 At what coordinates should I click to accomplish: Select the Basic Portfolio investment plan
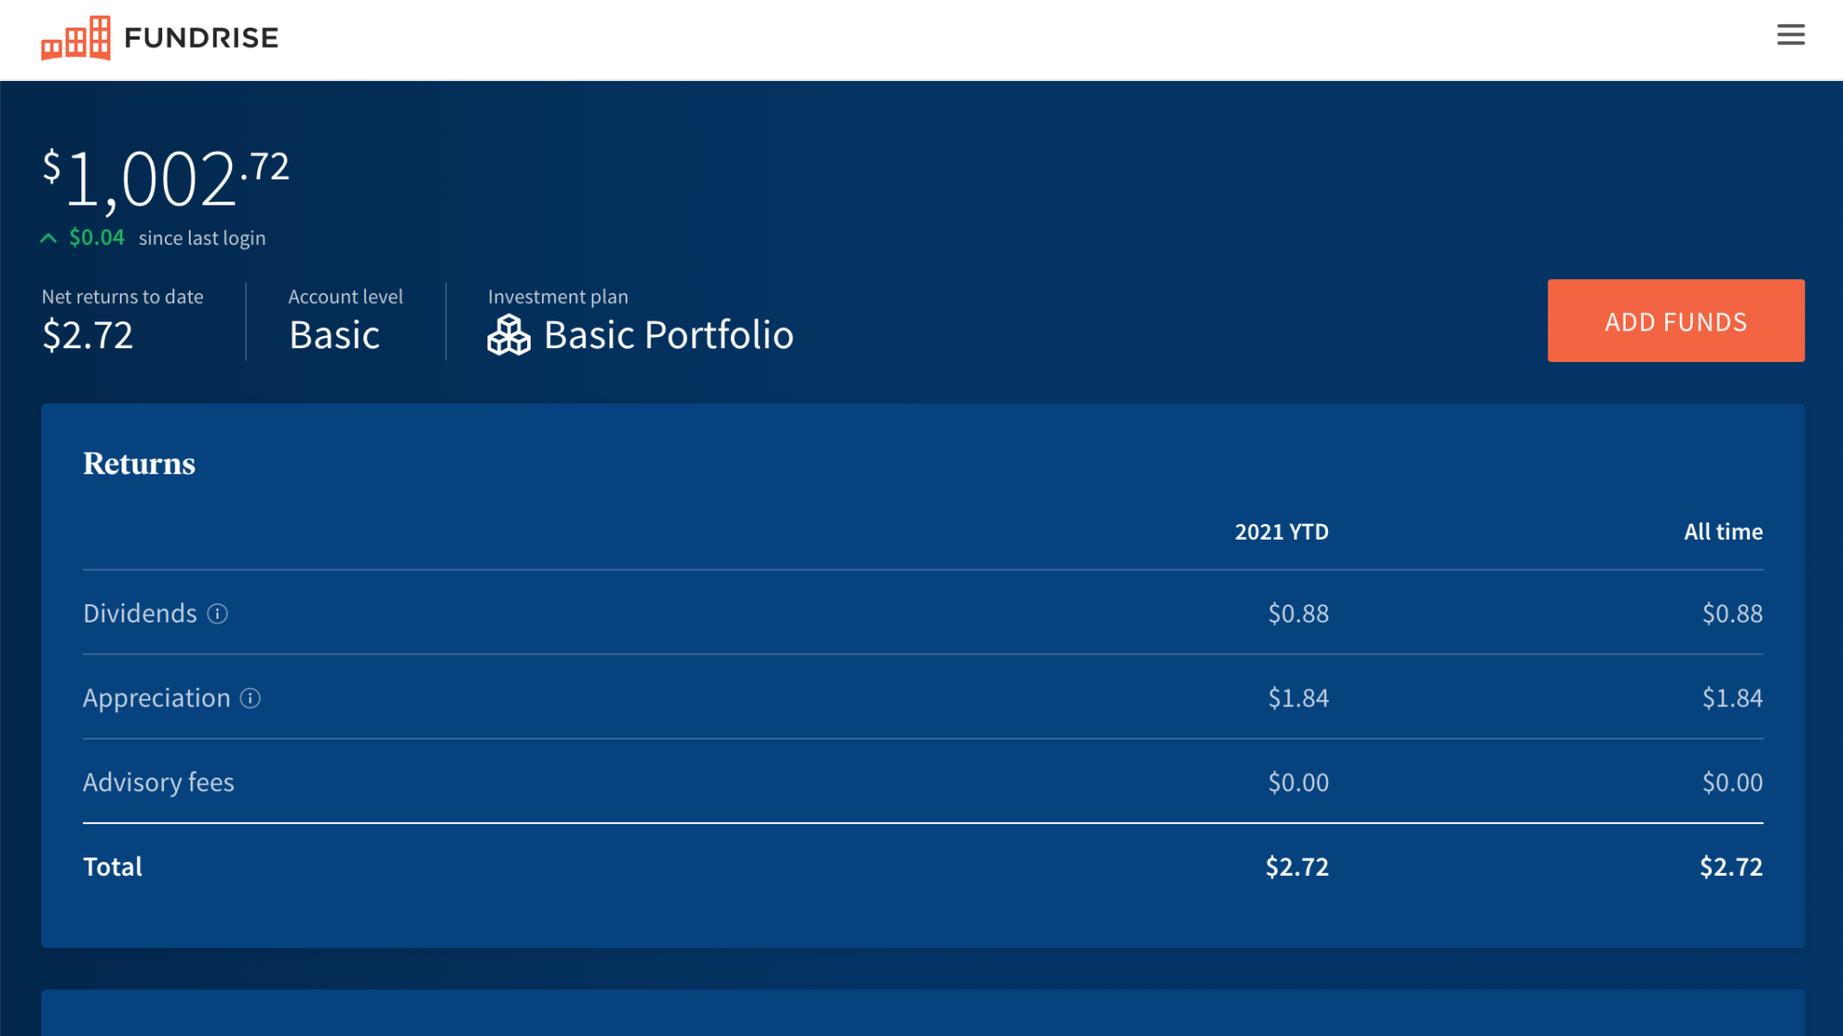(668, 335)
